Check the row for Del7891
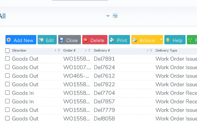The image size is (197, 123). 7,58
